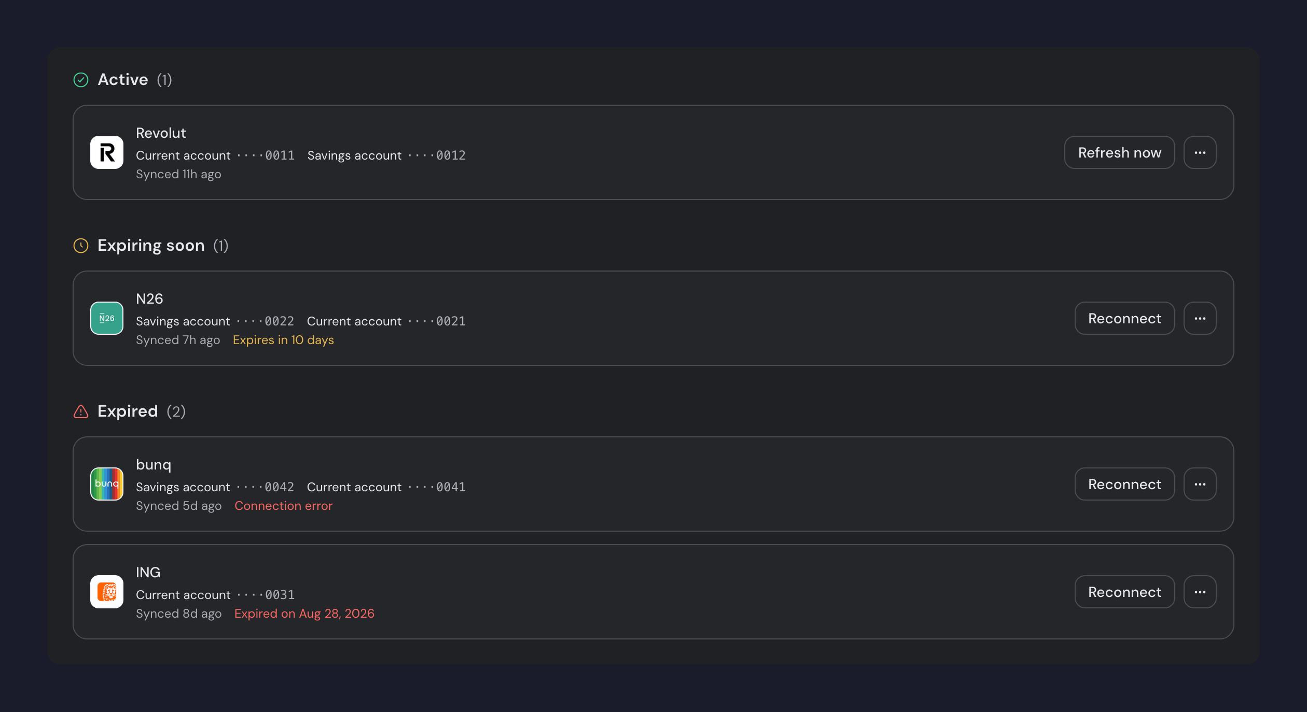
Task: Click the red warning Expired icon
Action: 81,411
